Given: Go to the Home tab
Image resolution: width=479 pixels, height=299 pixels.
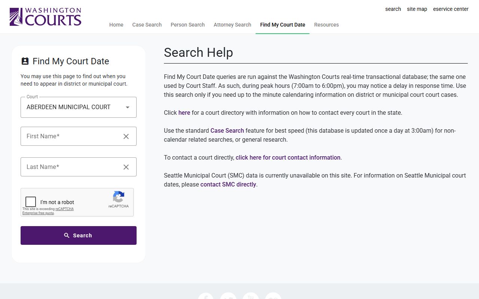Looking at the screenshot, I should [x=116, y=25].
